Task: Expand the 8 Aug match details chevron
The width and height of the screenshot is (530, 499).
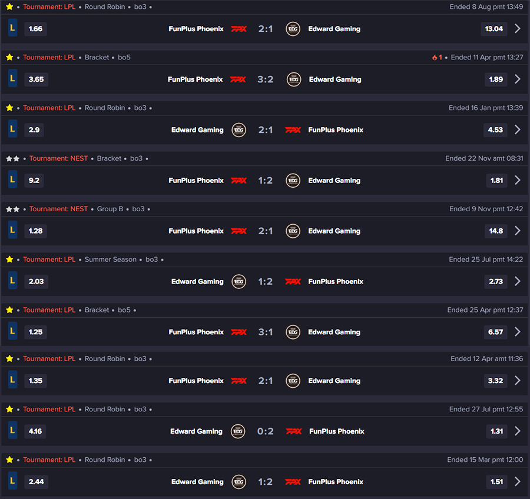Action: (x=518, y=29)
